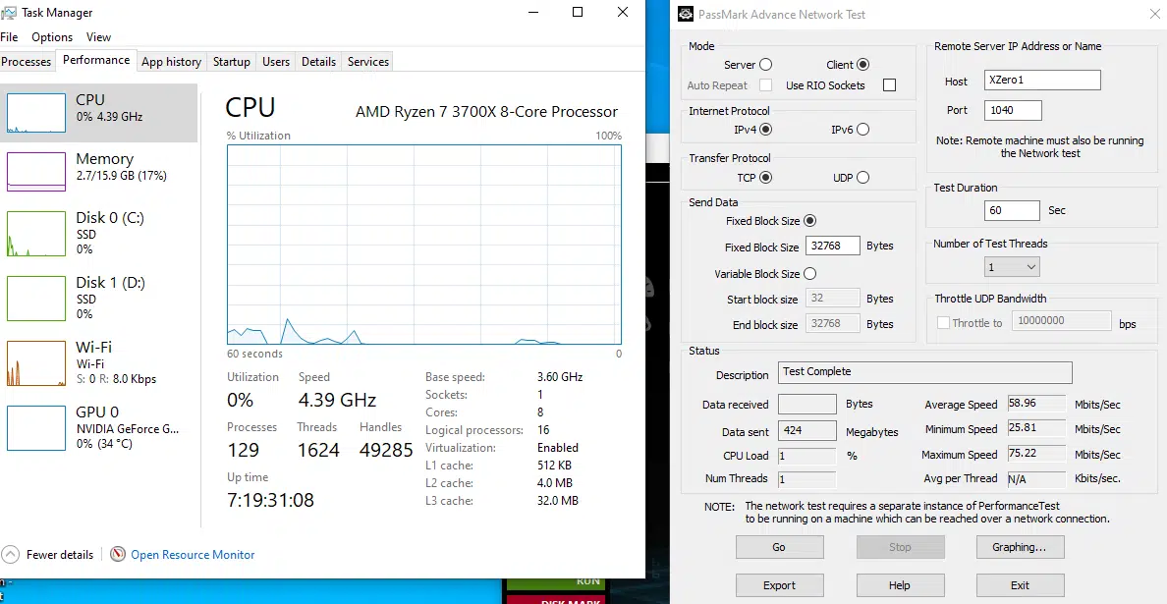Select Client mode radio button
The width and height of the screenshot is (1167, 604).
point(862,65)
